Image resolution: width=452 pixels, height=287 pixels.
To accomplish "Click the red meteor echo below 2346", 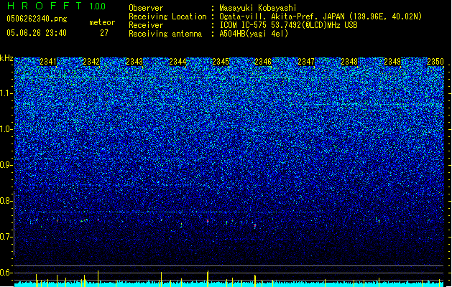I will click(255, 226).
